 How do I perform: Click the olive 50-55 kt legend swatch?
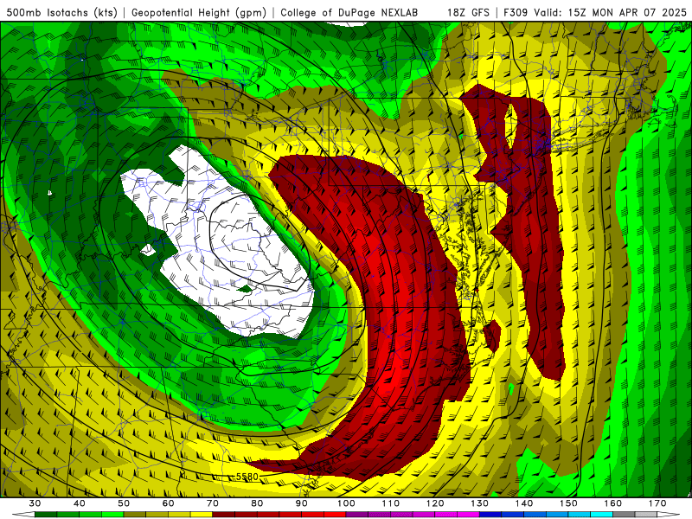click(135, 515)
